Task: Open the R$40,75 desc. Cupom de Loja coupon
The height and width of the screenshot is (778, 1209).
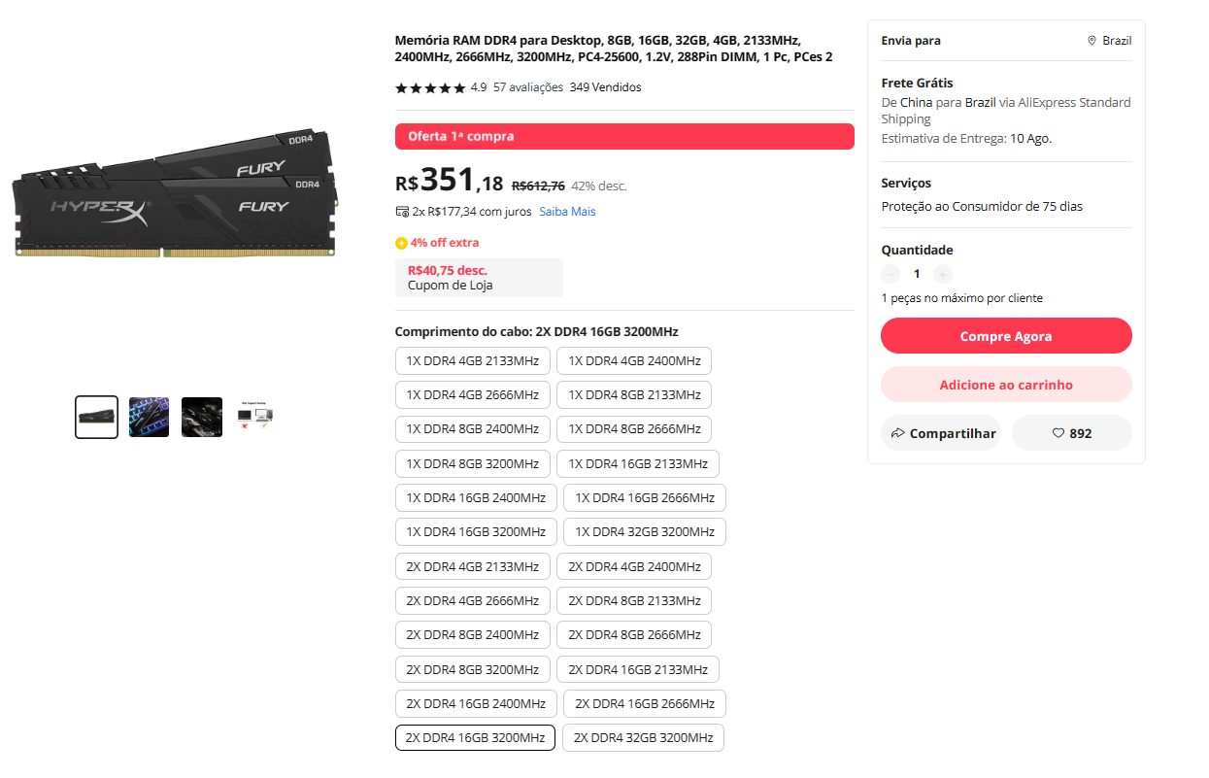Action: (x=479, y=278)
